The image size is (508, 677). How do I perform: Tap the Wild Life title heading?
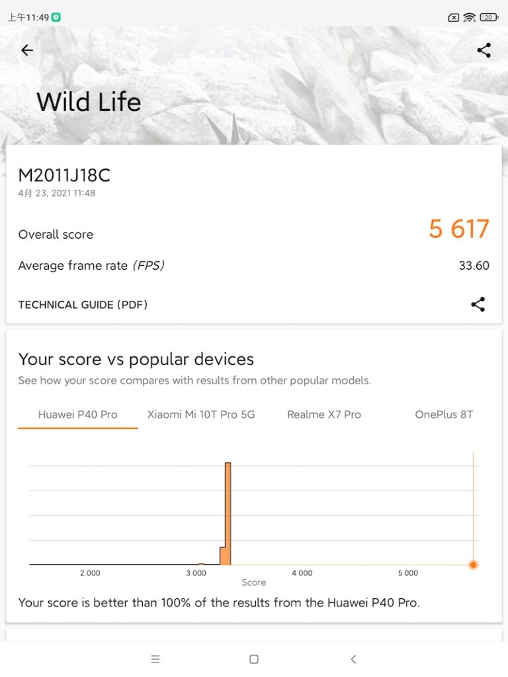point(89,102)
